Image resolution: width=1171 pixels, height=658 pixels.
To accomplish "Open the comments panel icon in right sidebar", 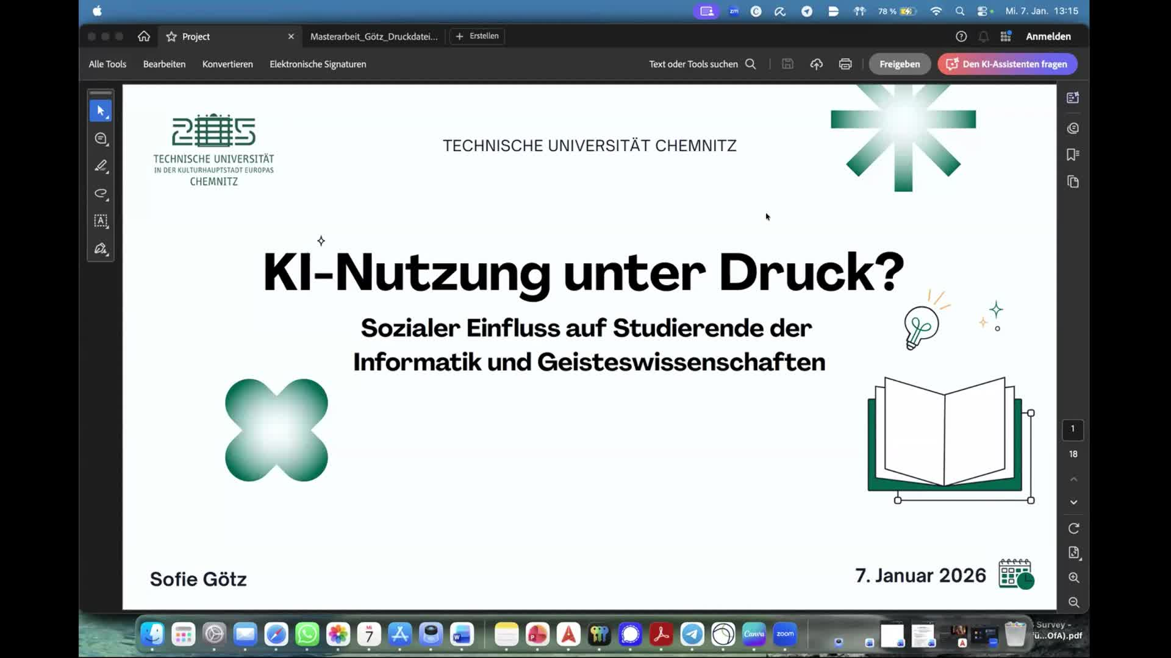I will [1073, 129].
